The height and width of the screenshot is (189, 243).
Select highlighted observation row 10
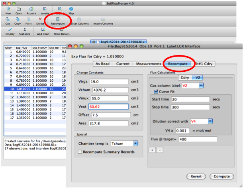tap(35, 89)
